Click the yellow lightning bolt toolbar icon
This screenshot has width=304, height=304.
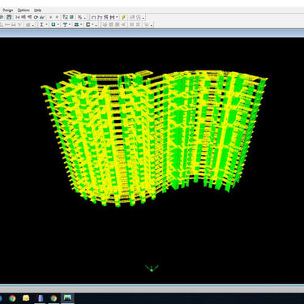[x=123, y=17]
